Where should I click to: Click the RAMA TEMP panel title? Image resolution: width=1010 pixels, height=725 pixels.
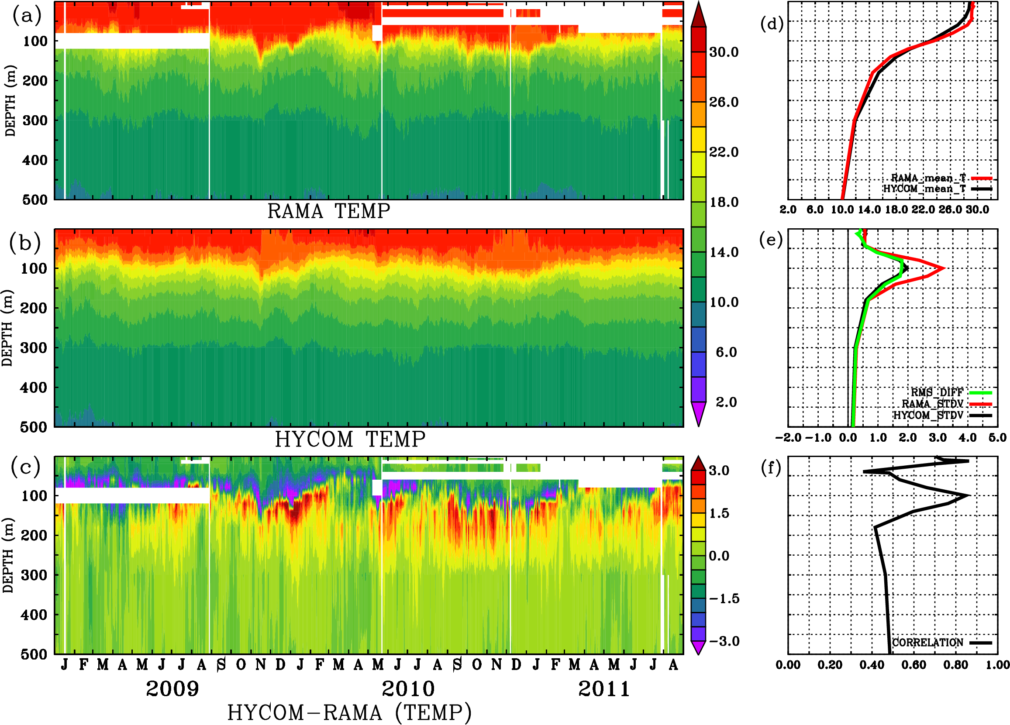[x=329, y=211]
